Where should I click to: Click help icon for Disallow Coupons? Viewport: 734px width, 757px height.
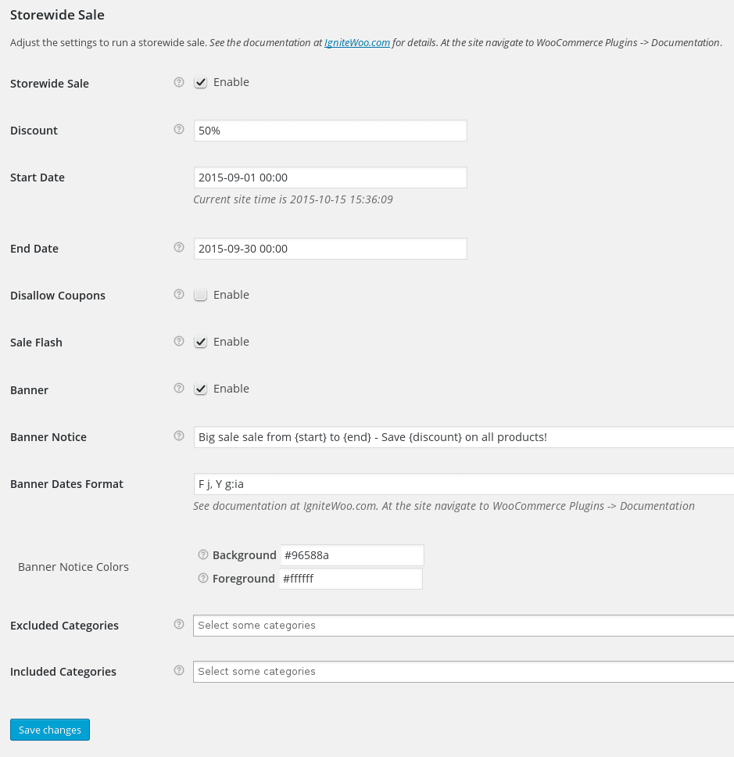(179, 294)
